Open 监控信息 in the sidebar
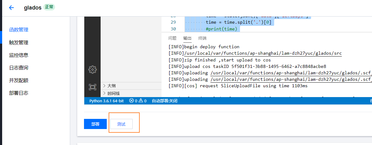The height and width of the screenshot is (145, 372). pos(19,55)
